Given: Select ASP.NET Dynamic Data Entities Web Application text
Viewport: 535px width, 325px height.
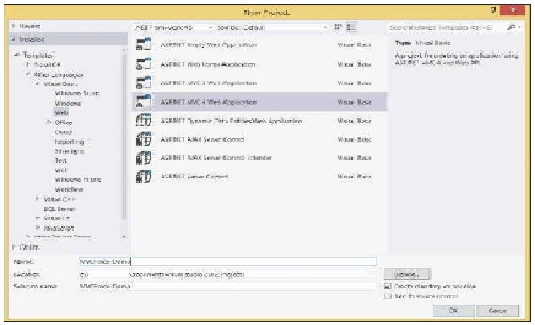Looking at the screenshot, I should [231, 121].
